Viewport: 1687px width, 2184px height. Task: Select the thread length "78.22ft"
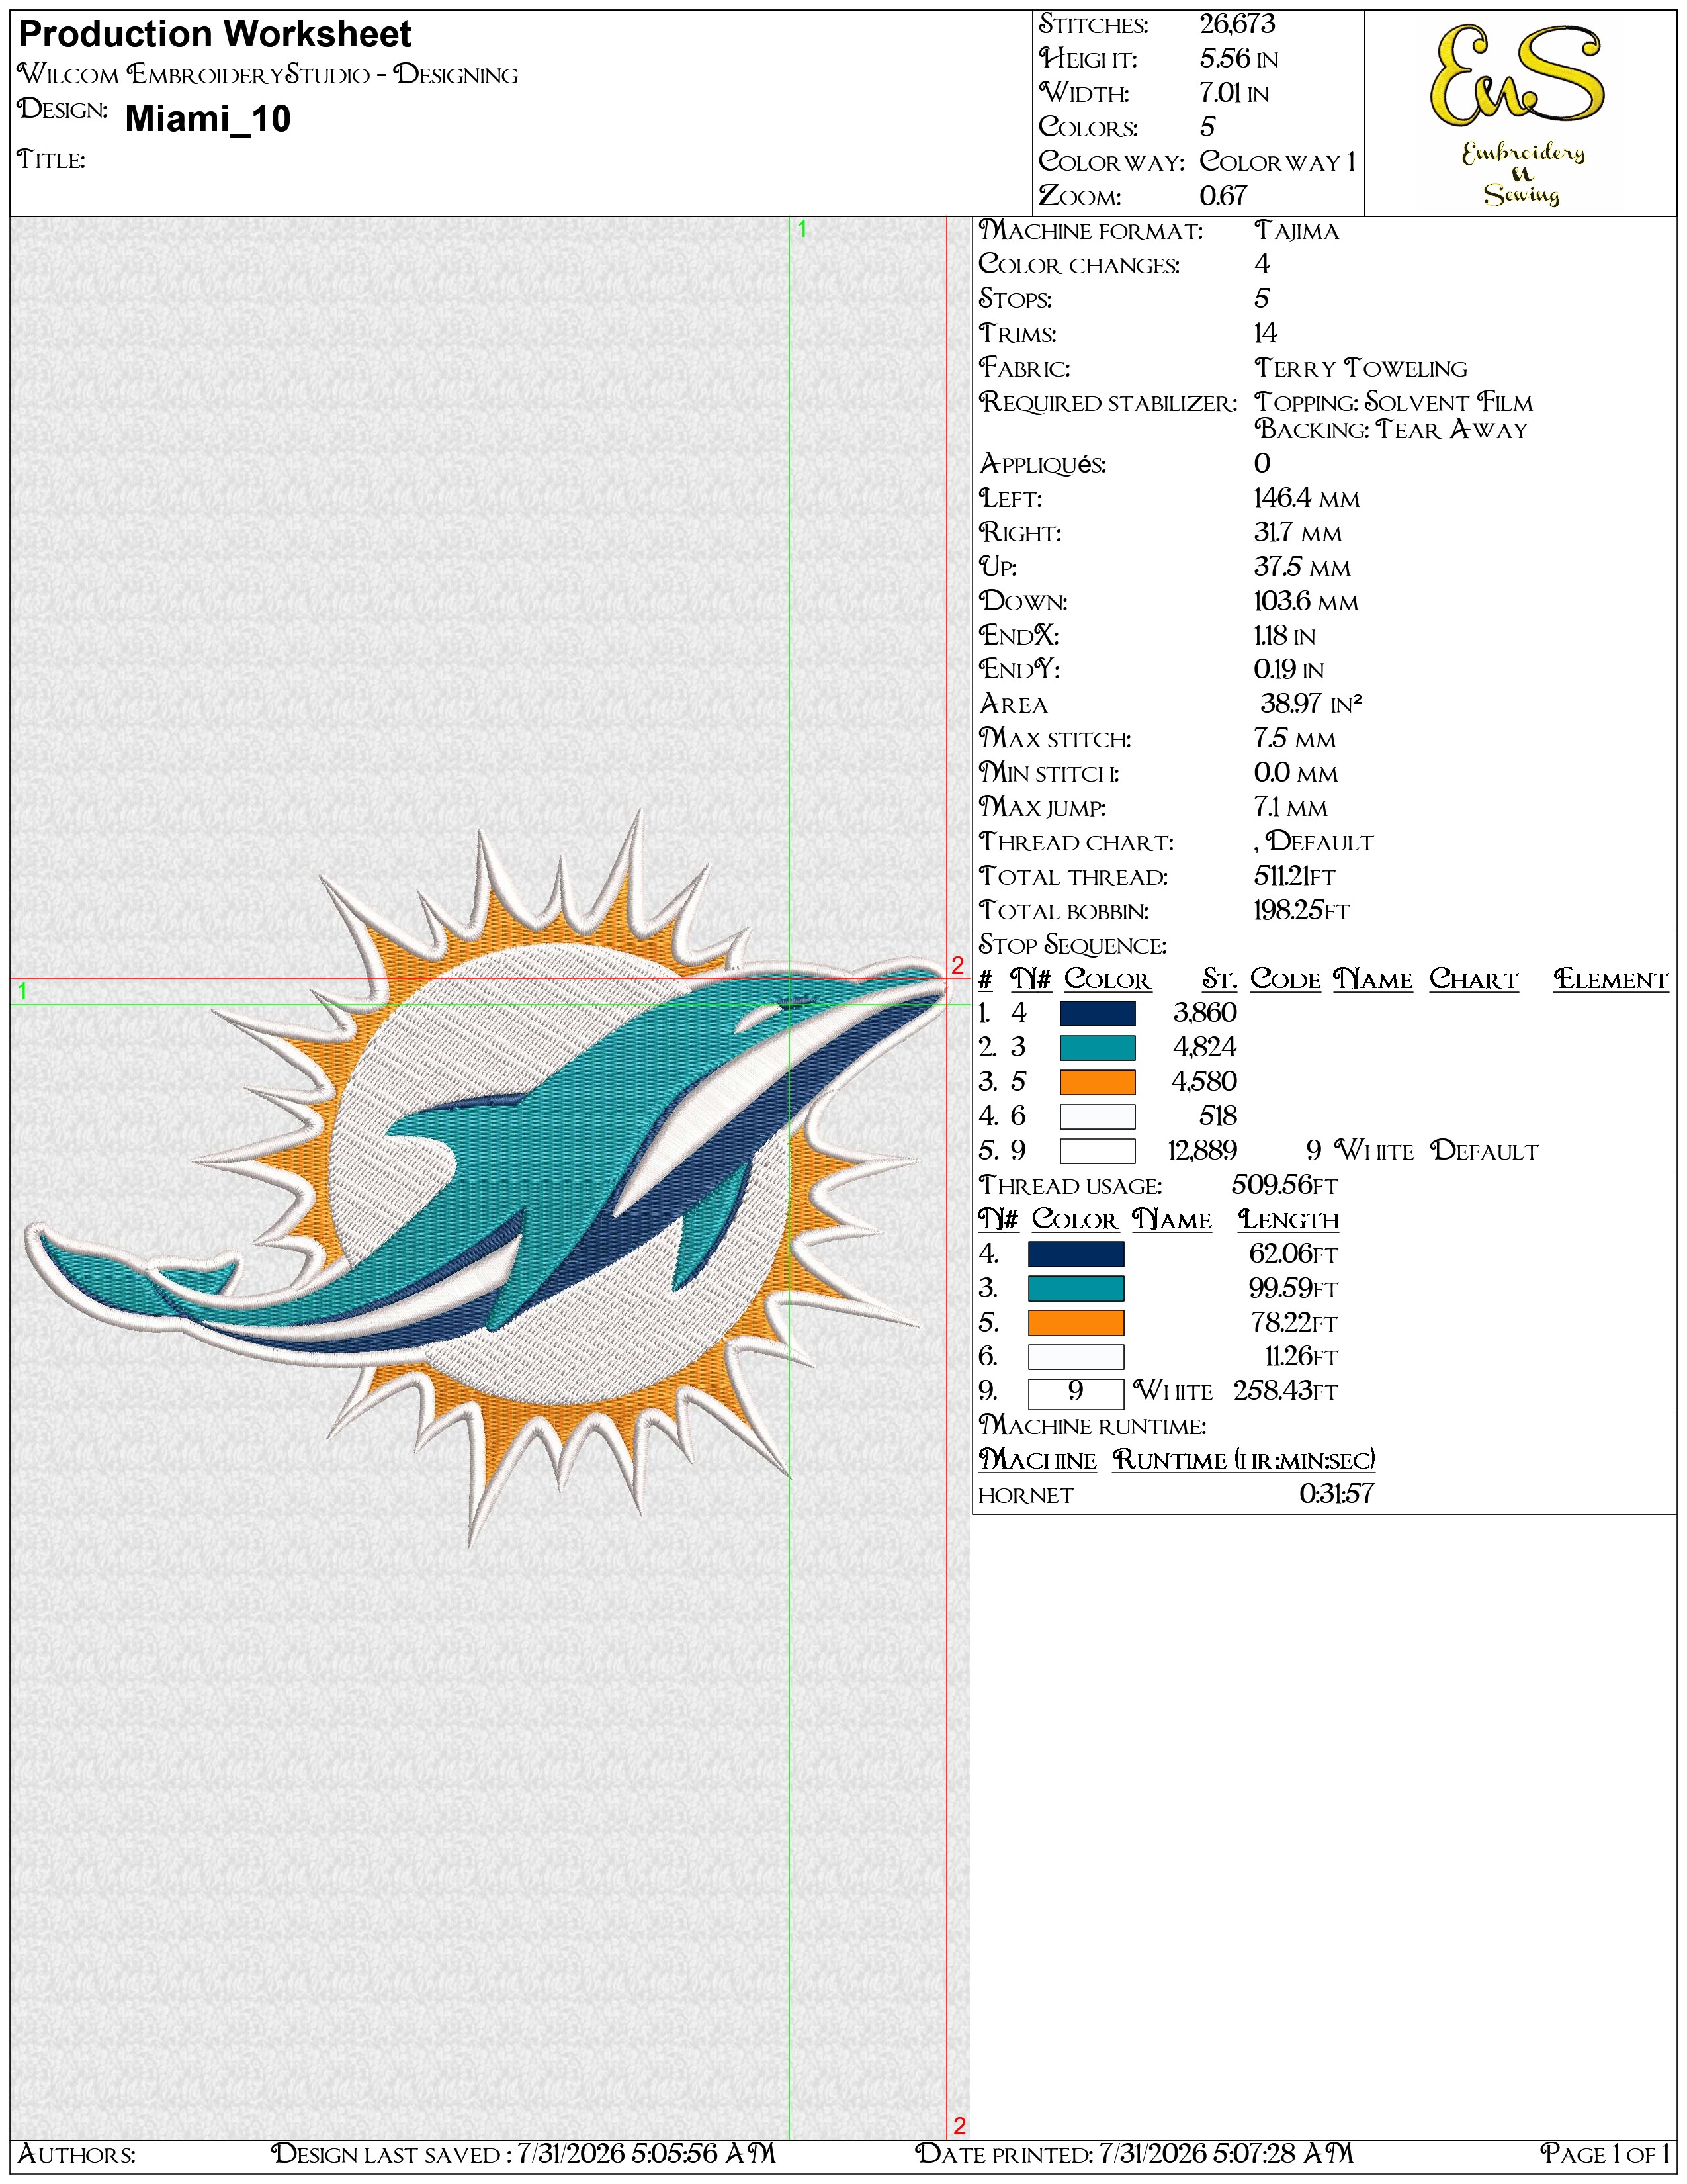[1294, 1323]
